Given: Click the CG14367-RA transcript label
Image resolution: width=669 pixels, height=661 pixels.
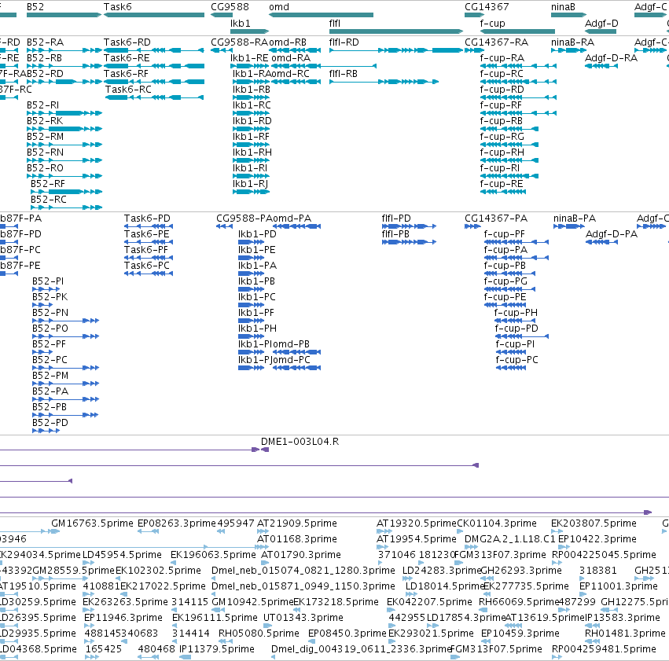Looking at the screenshot, I should pyautogui.click(x=496, y=42).
